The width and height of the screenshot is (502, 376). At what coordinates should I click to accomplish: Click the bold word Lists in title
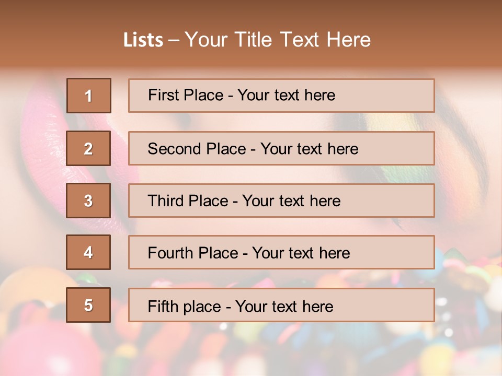point(143,40)
